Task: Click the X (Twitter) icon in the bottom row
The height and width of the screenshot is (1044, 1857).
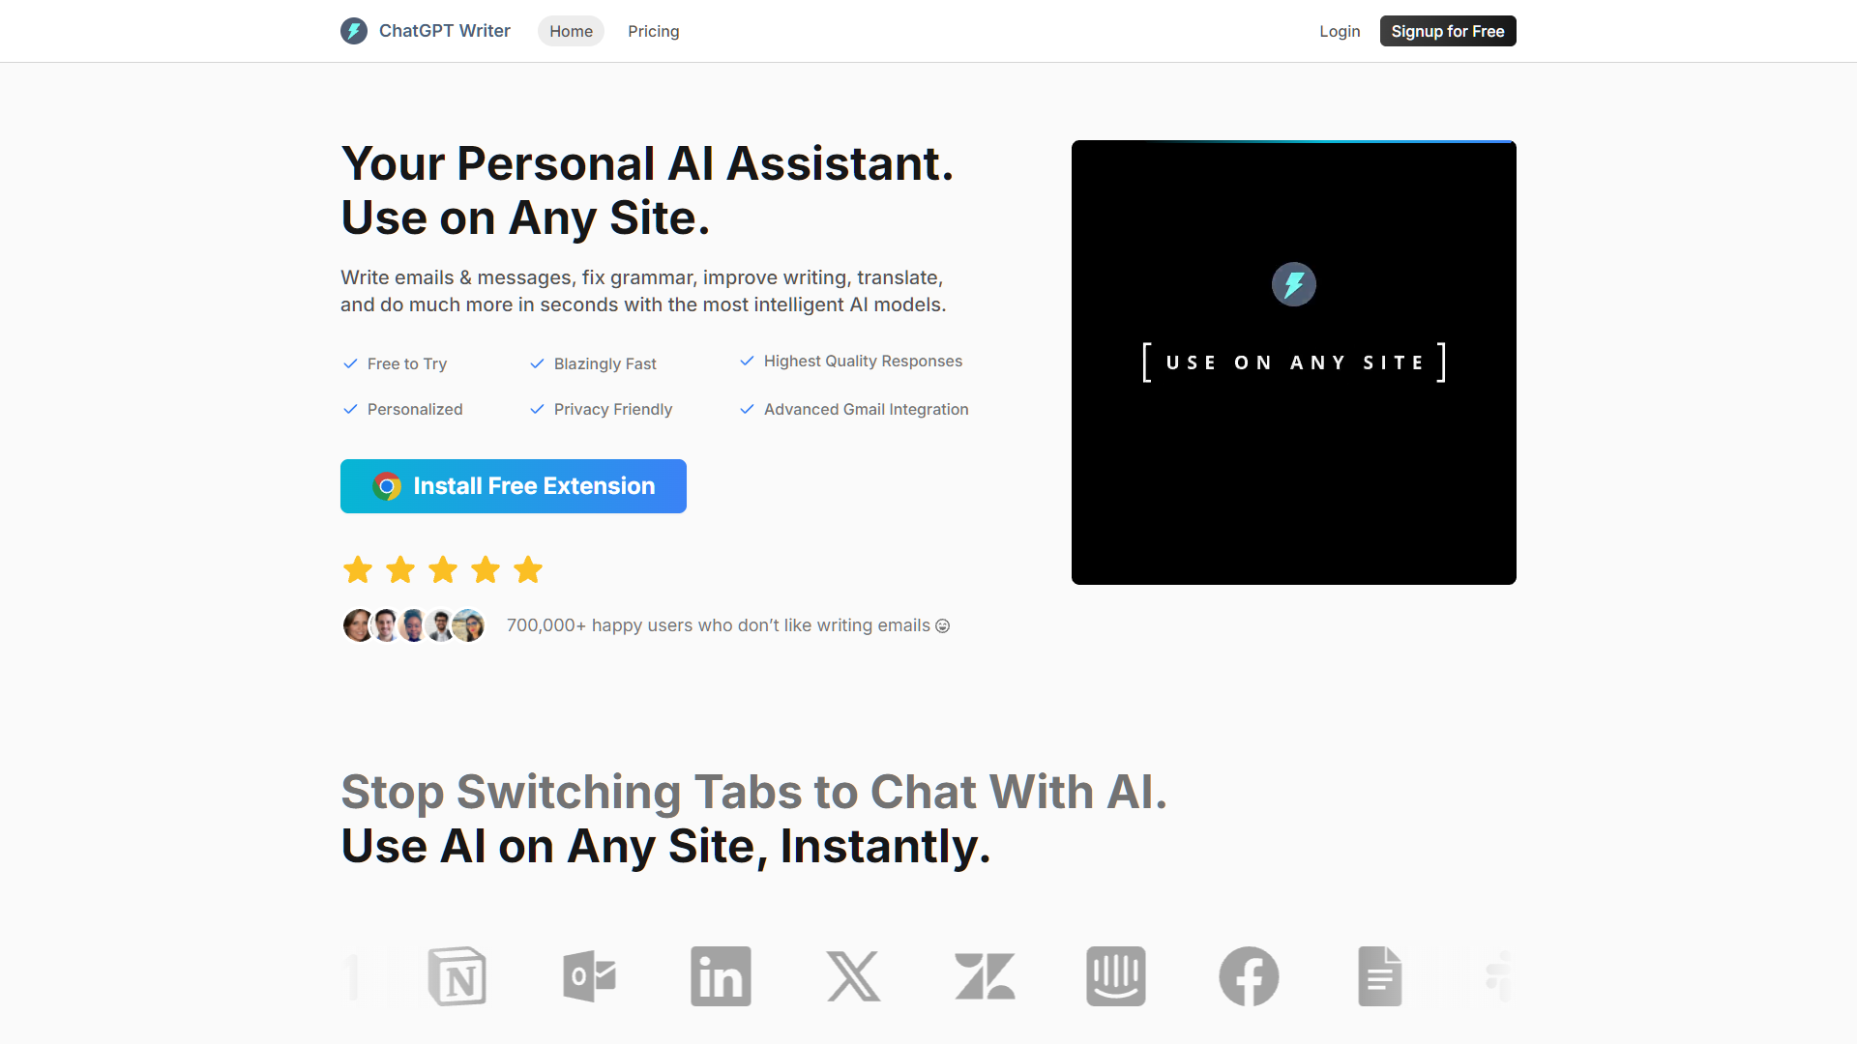Action: click(x=852, y=975)
